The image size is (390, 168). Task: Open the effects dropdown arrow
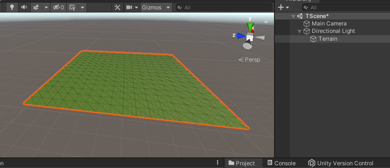click(x=46, y=7)
